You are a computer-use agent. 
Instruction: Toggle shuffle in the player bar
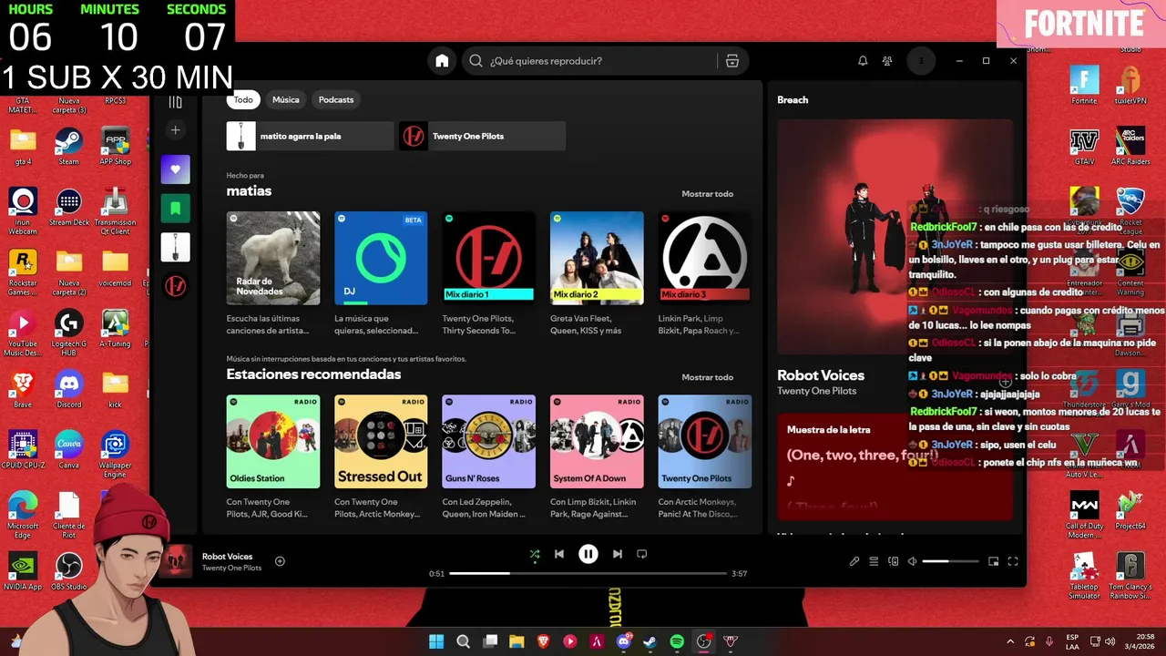point(535,554)
